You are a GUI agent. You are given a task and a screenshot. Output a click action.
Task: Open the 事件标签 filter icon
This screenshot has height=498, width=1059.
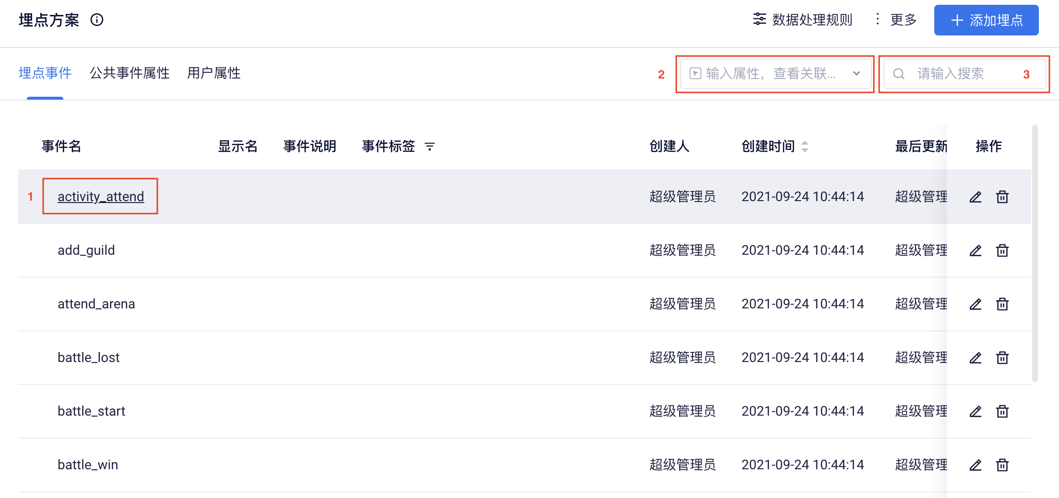pyautogui.click(x=430, y=147)
